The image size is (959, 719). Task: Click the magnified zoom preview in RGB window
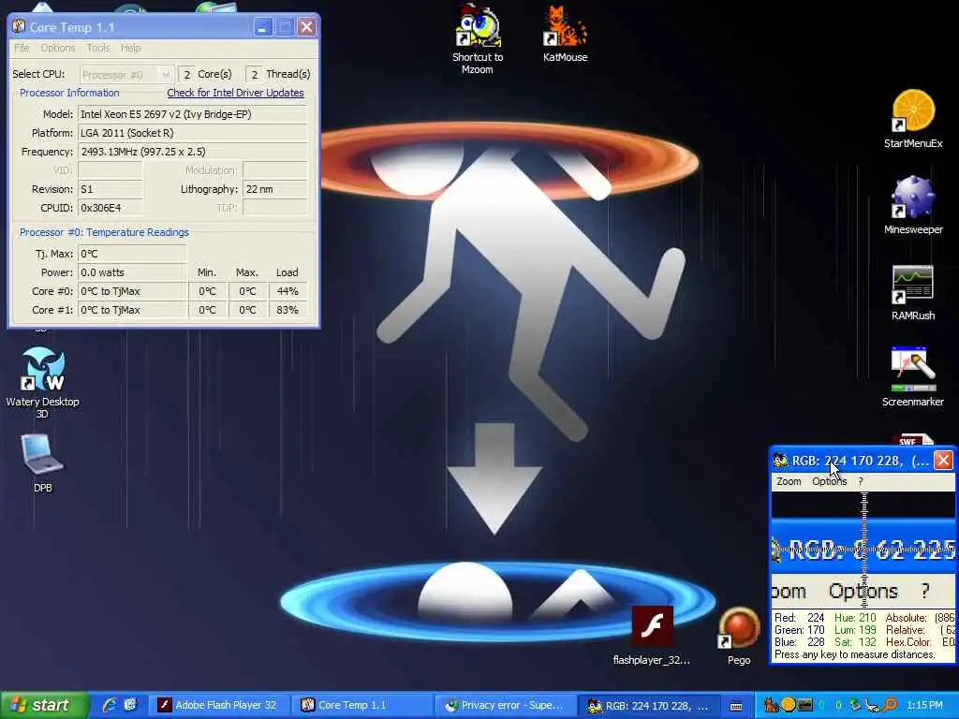tap(863, 550)
